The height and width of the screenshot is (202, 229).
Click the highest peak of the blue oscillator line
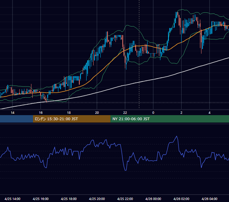[177, 136]
